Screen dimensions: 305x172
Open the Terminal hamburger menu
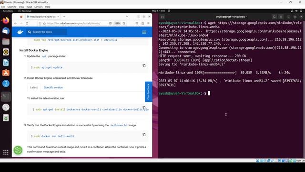click(x=281, y=17)
